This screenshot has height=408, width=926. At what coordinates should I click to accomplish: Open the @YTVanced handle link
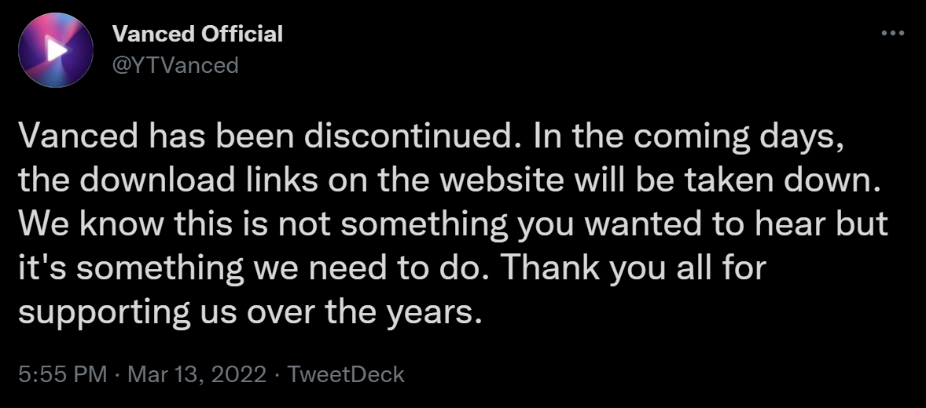click(x=175, y=65)
